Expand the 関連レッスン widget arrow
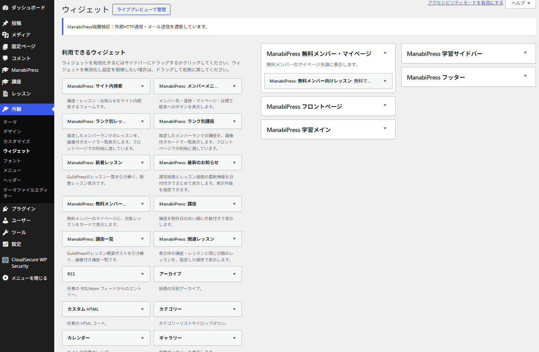 coord(234,239)
